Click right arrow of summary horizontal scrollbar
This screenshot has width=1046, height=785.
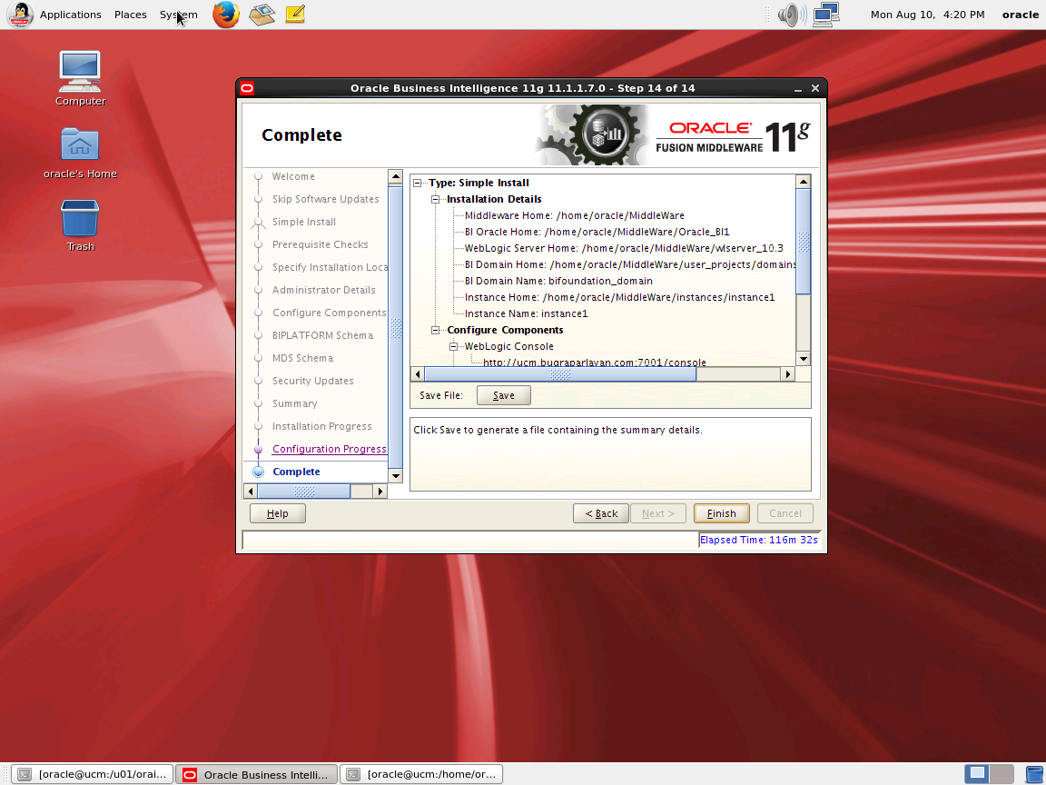click(x=788, y=374)
